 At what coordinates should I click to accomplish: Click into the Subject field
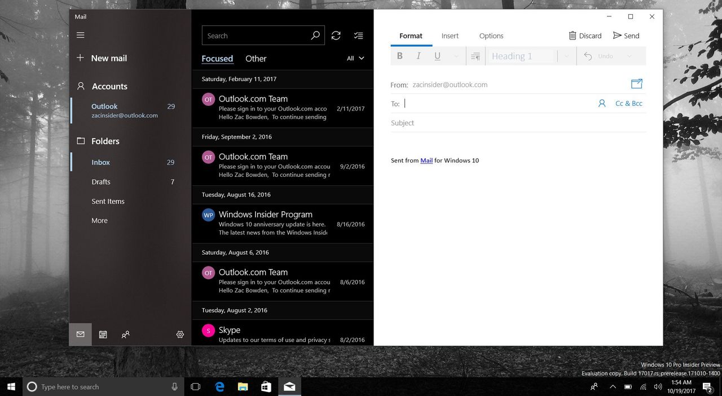click(518, 123)
